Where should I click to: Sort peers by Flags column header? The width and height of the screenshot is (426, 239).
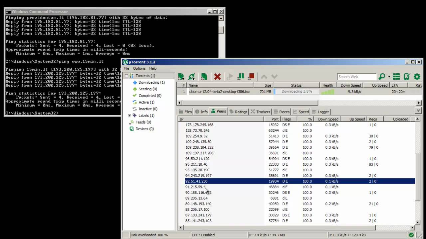[x=289, y=119]
